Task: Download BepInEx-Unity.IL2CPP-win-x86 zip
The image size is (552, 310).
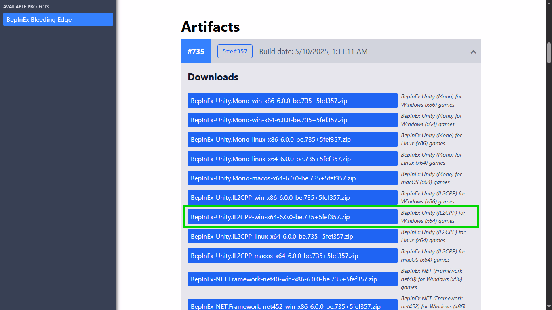Action: point(293,197)
